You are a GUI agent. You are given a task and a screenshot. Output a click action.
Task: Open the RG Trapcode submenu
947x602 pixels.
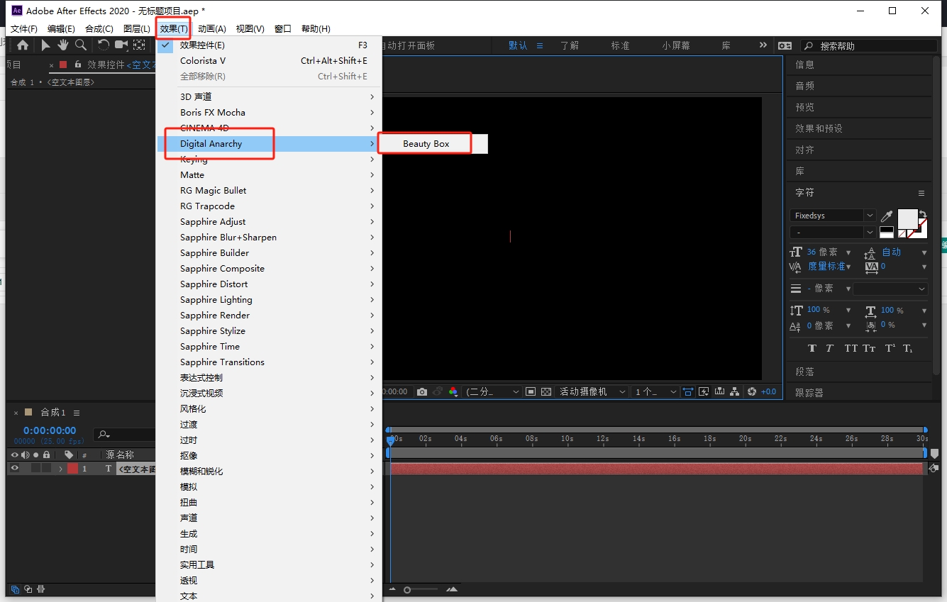pyautogui.click(x=269, y=206)
